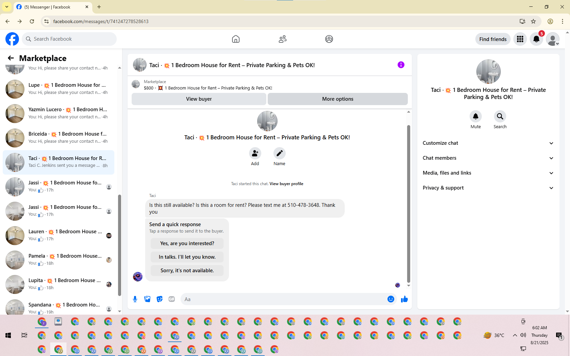Expand Chat members section
The image size is (570, 356).
point(488,158)
